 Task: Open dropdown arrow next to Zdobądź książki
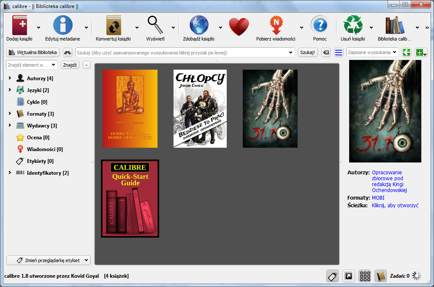click(221, 27)
